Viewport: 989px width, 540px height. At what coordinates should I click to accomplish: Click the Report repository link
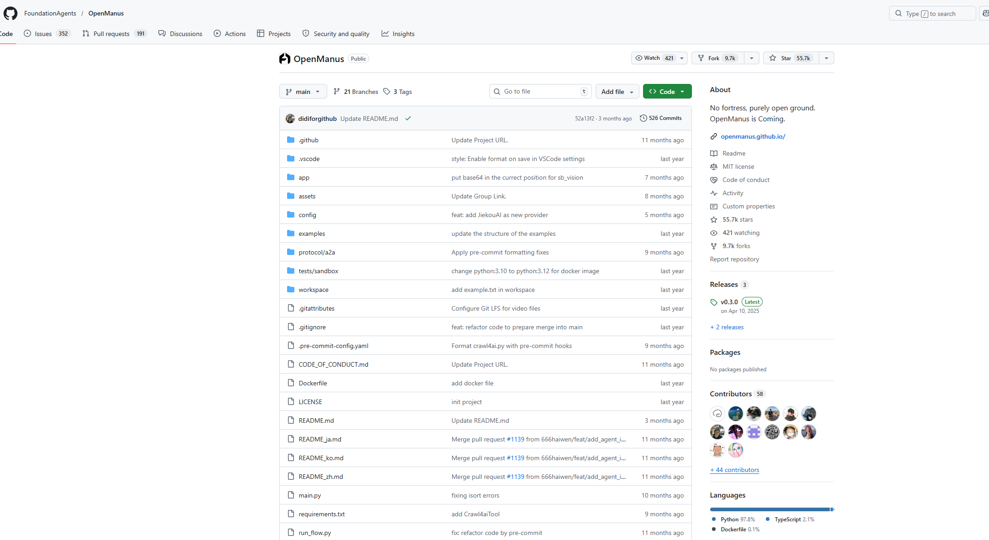(735, 259)
